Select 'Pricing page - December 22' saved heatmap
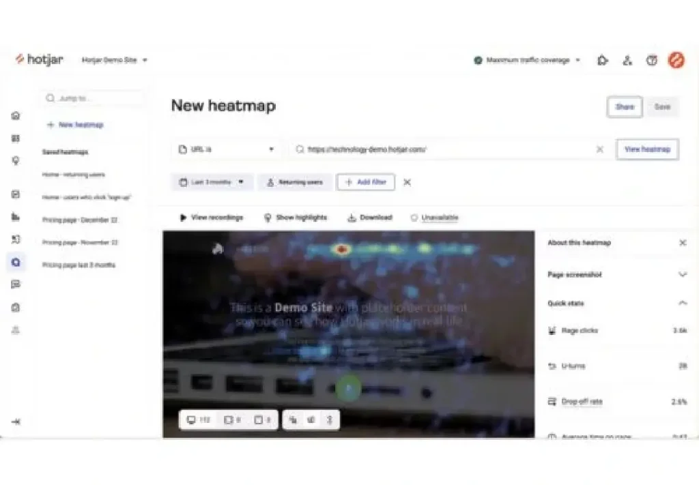The height and width of the screenshot is (485, 699). (x=79, y=220)
